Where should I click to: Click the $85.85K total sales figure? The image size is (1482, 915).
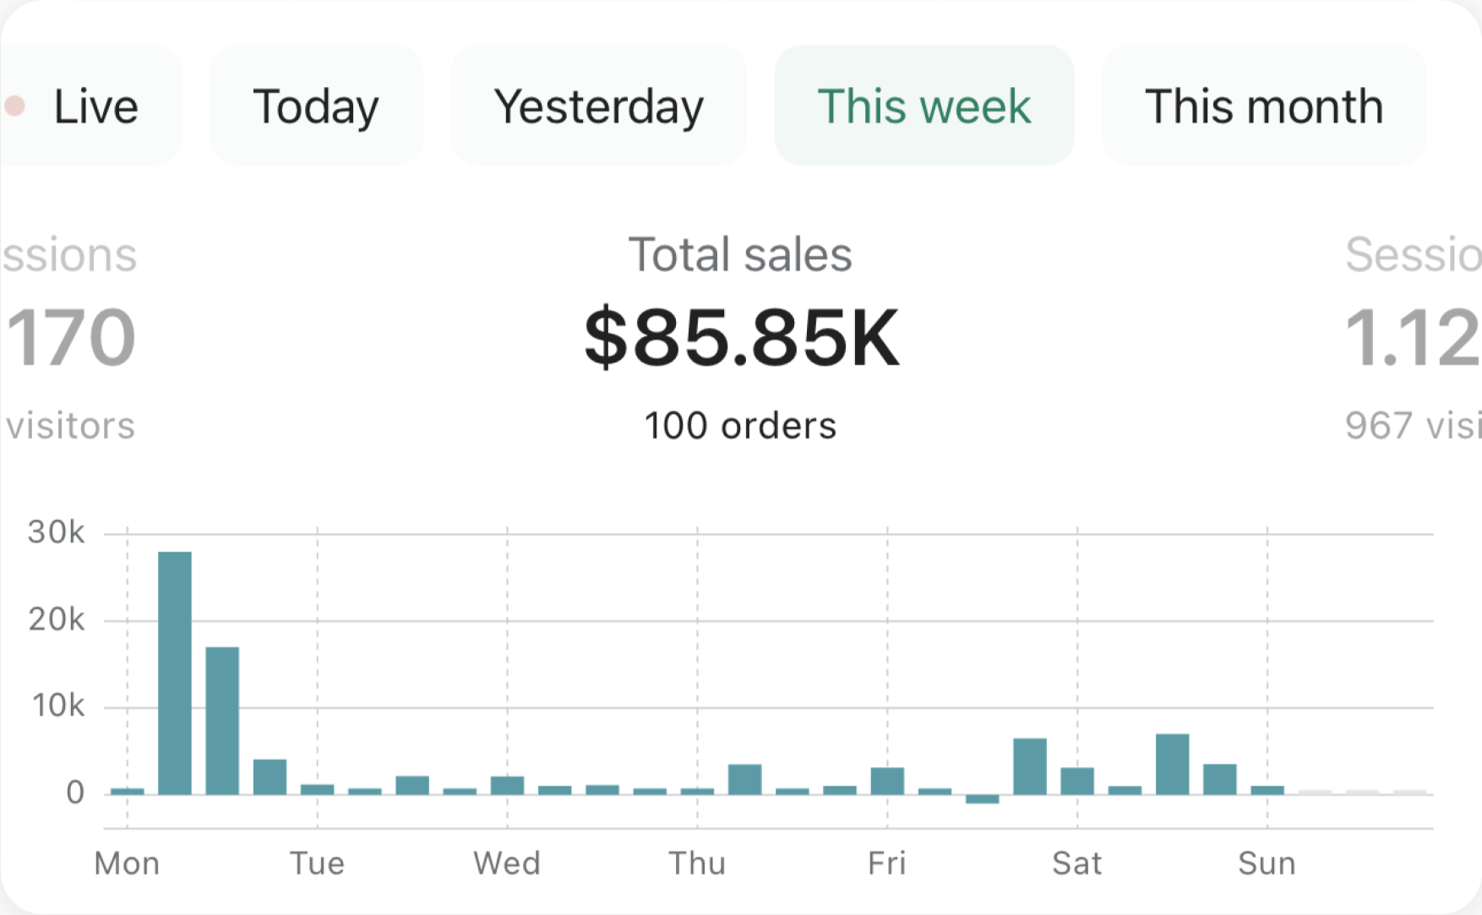point(741,338)
